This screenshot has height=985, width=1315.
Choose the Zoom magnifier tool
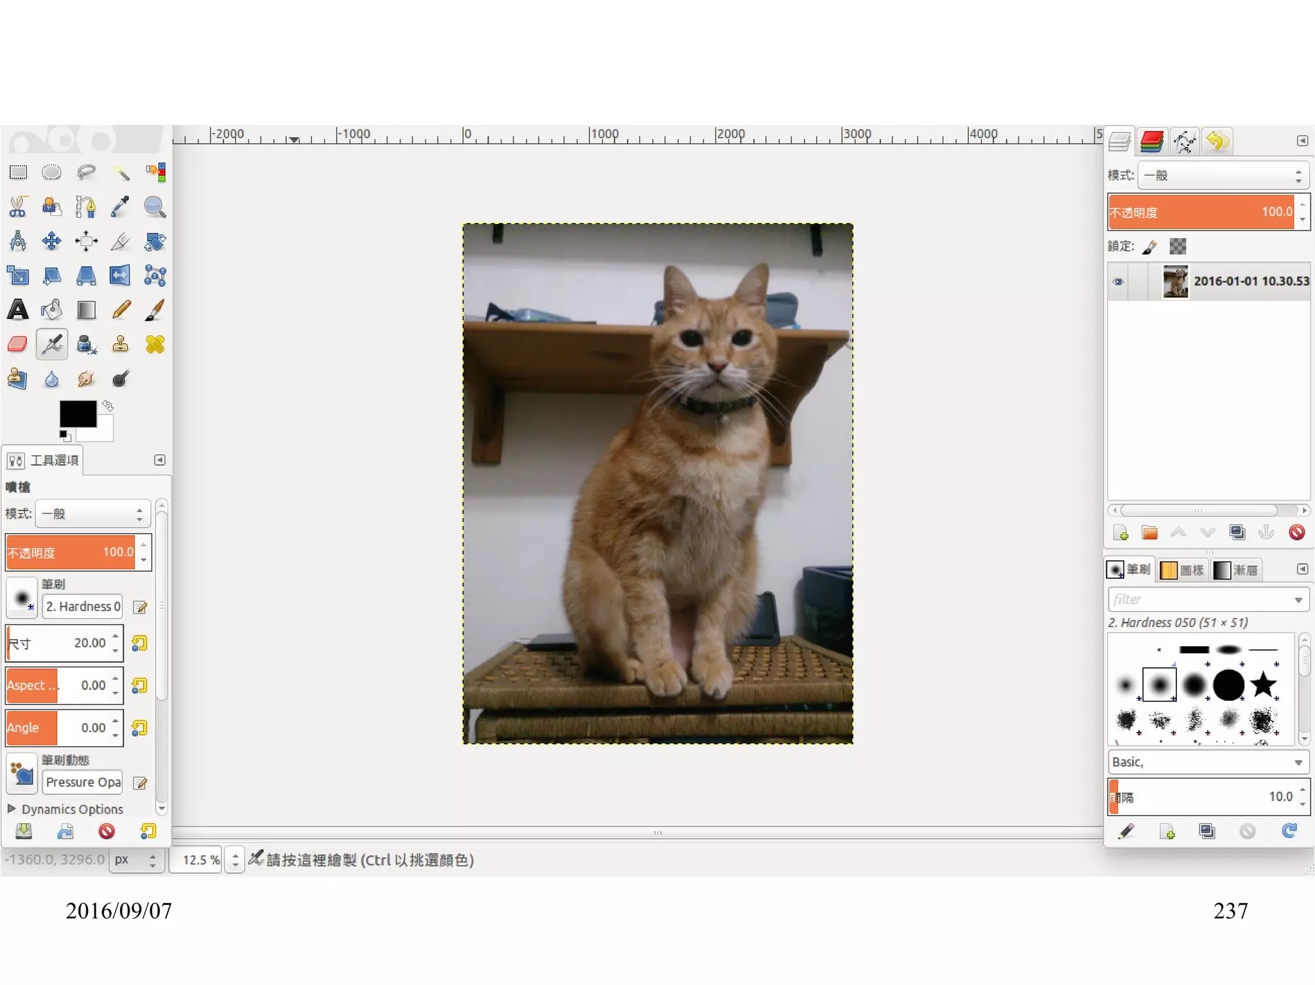click(155, 207)
